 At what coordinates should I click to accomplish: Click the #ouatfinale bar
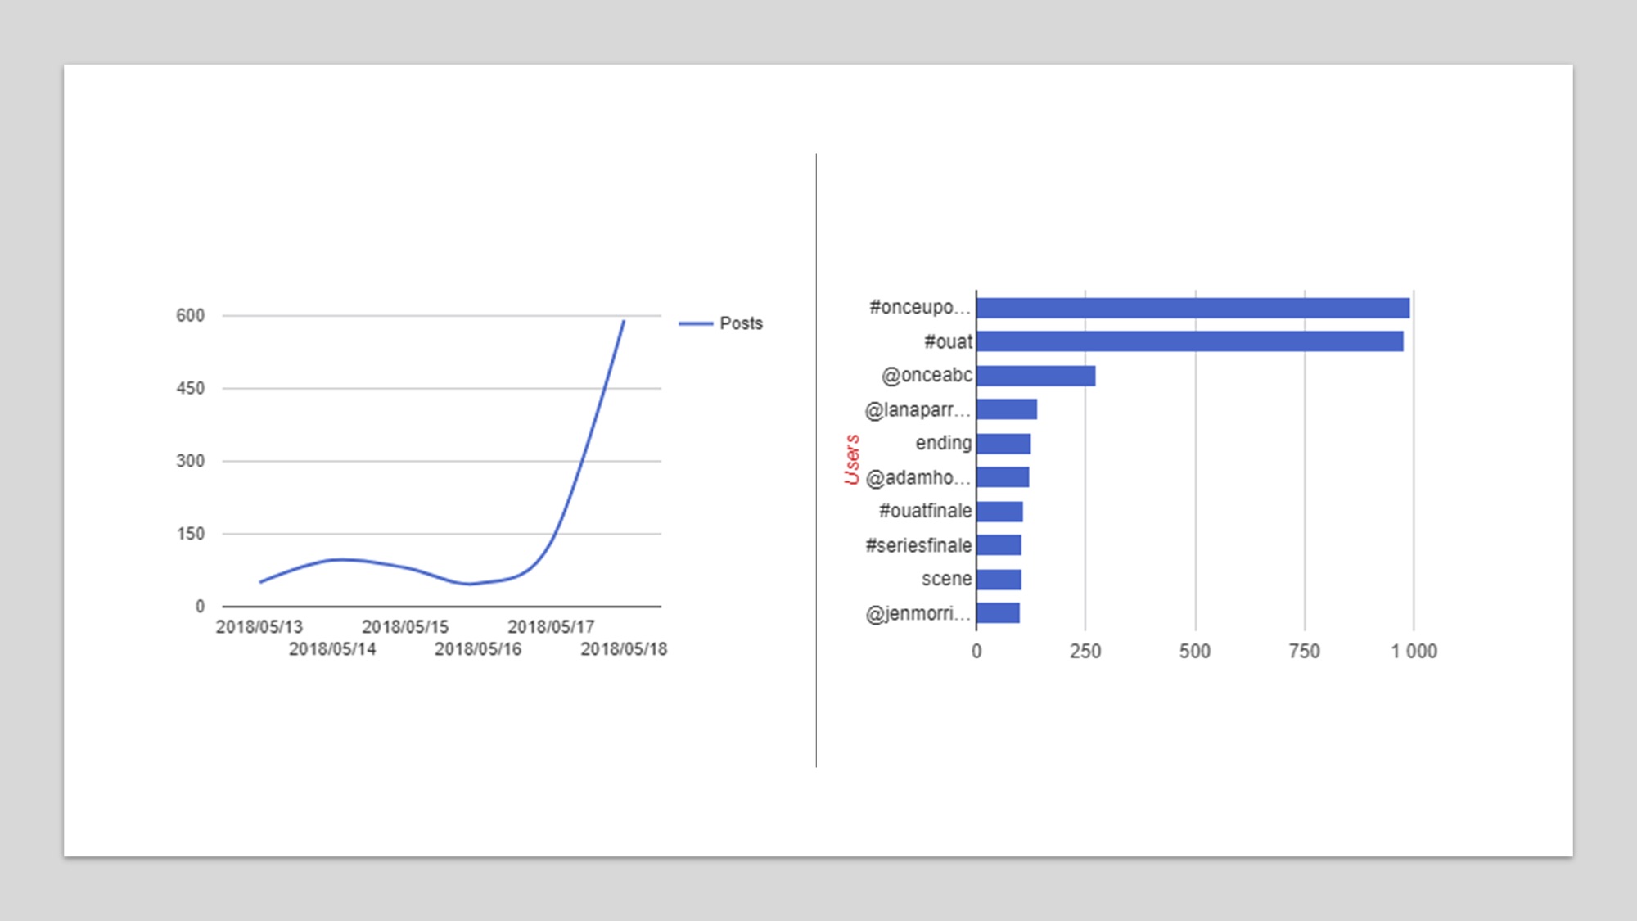999,512
